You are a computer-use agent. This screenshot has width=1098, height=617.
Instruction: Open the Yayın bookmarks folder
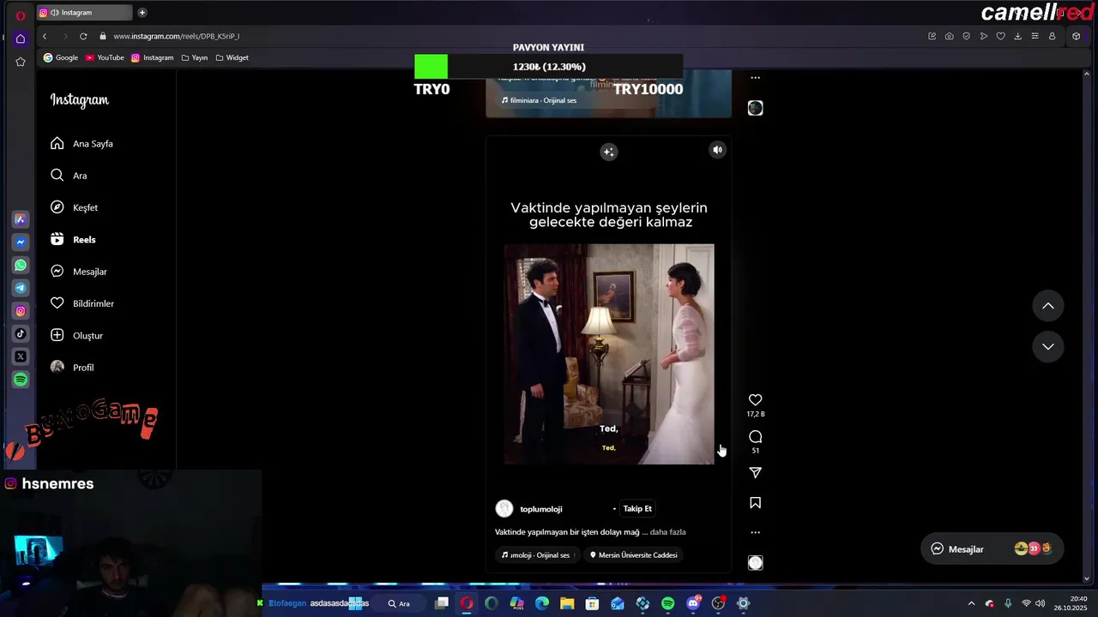pos(195,57)
